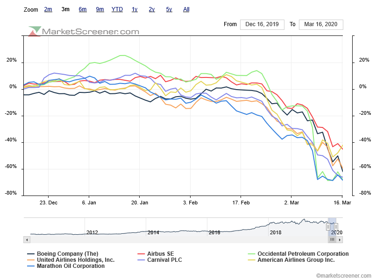376x280 pixels.
Task: Toggle Occidental Petroleum Corporation series
Action: [x=303, y=254]
